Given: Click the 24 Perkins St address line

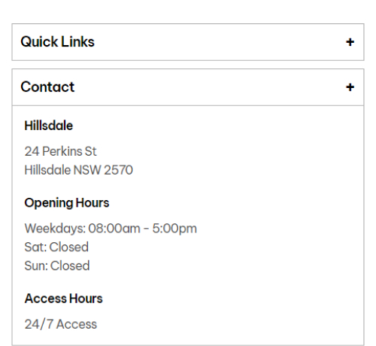Looking at the screenshot, I should pos(60,151).
